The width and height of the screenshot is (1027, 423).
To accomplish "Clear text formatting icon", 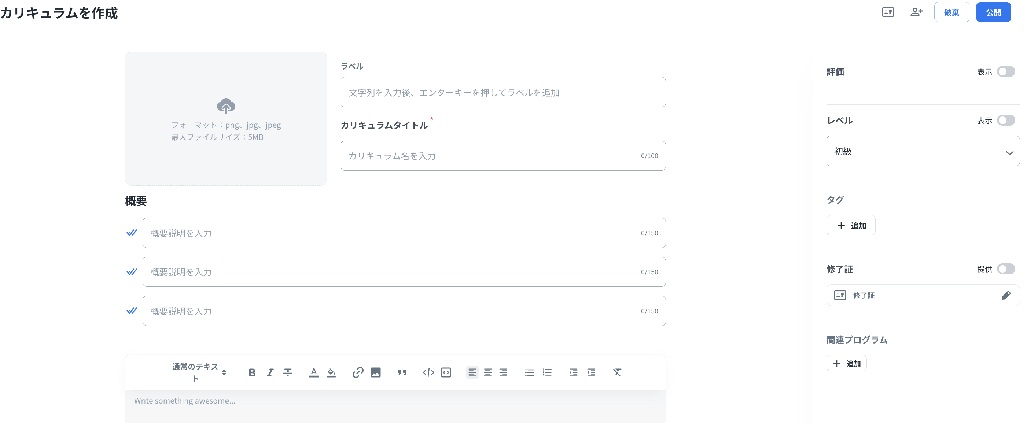I will (x=617, y=372).
